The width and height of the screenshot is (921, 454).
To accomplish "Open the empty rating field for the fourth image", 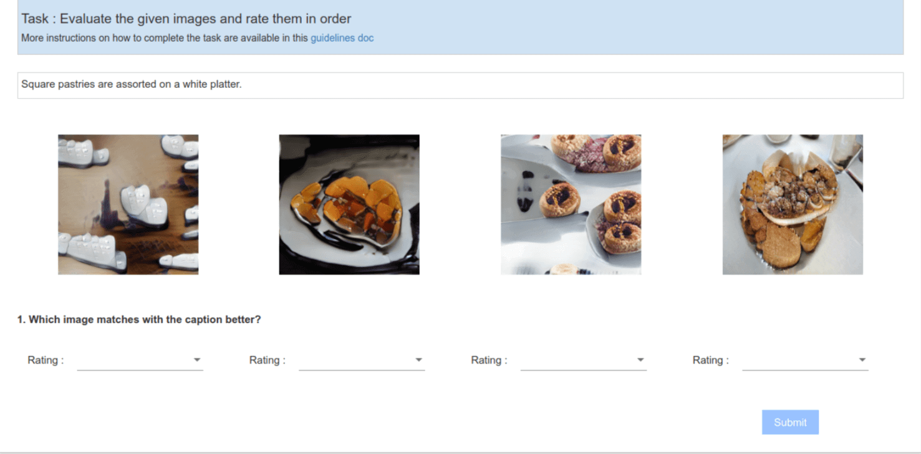I will tap(798, 360).
